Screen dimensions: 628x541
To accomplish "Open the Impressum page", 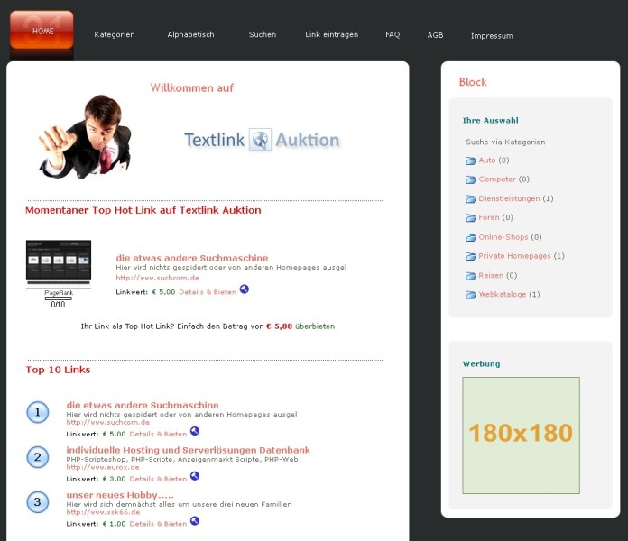I will (x=492, y=36).
